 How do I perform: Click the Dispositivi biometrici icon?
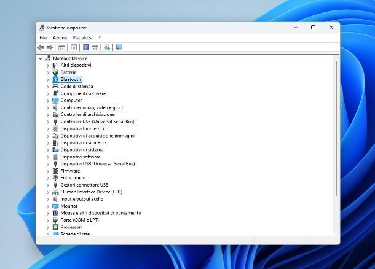pyautogui.click(x=55, y=128)
